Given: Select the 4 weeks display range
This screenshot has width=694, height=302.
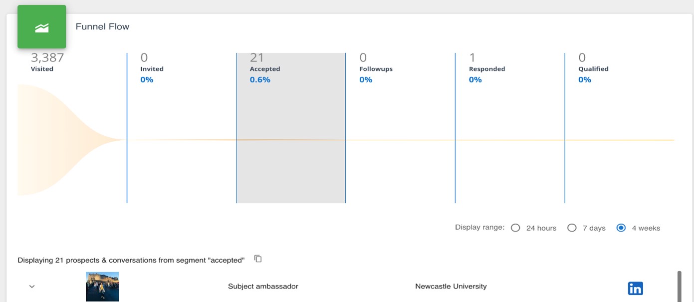Looking at the screenshot, I should (x=621, y=228).
